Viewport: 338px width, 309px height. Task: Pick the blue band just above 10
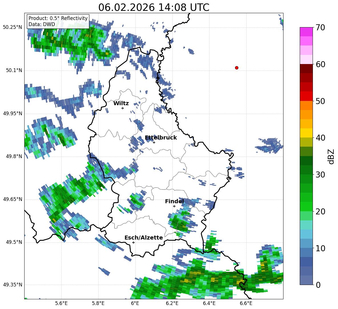click(306, 244)
